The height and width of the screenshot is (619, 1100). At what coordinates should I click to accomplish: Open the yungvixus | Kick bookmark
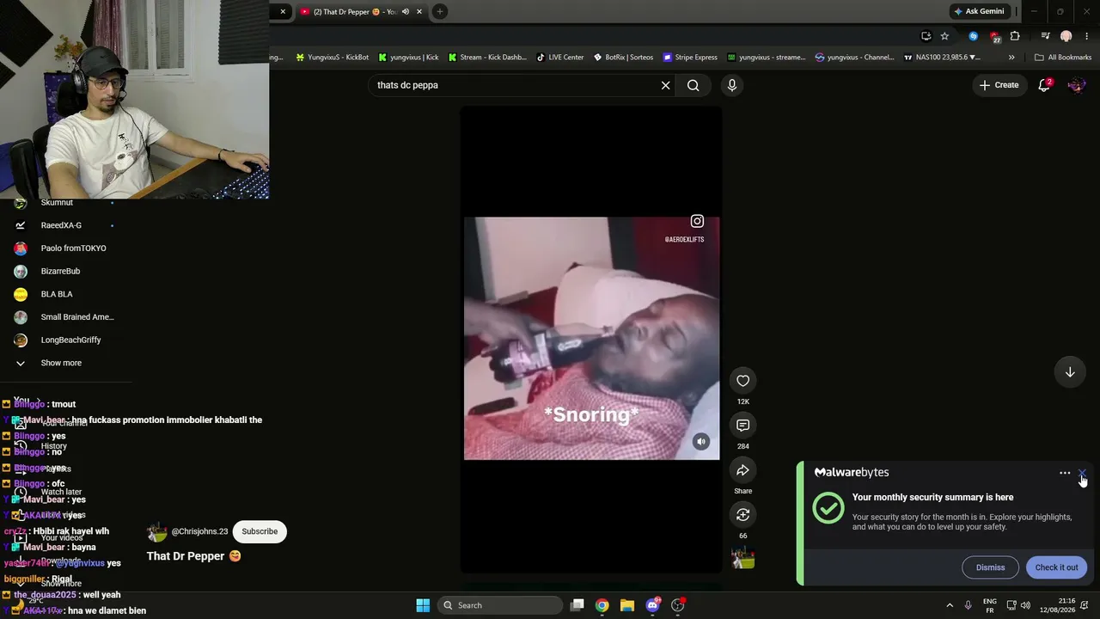click(408, 58)
